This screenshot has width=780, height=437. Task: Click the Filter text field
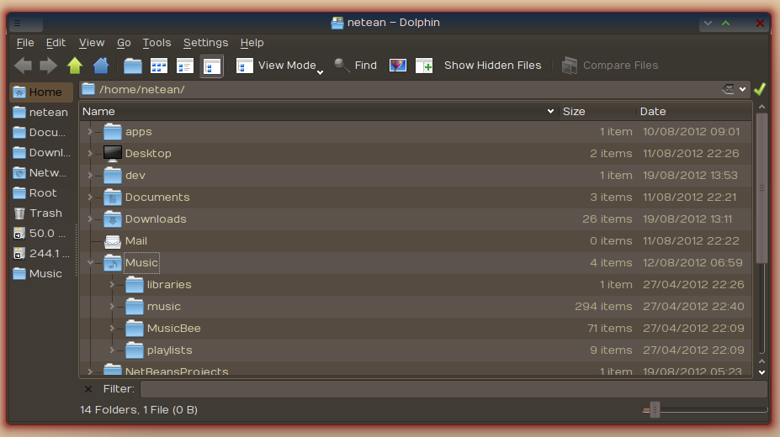click(454, 389)
